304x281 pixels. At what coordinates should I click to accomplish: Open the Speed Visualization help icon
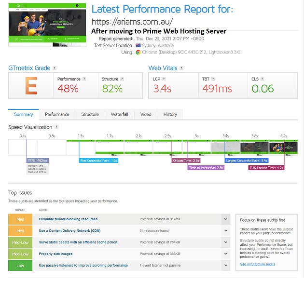[x=56, y=127]
